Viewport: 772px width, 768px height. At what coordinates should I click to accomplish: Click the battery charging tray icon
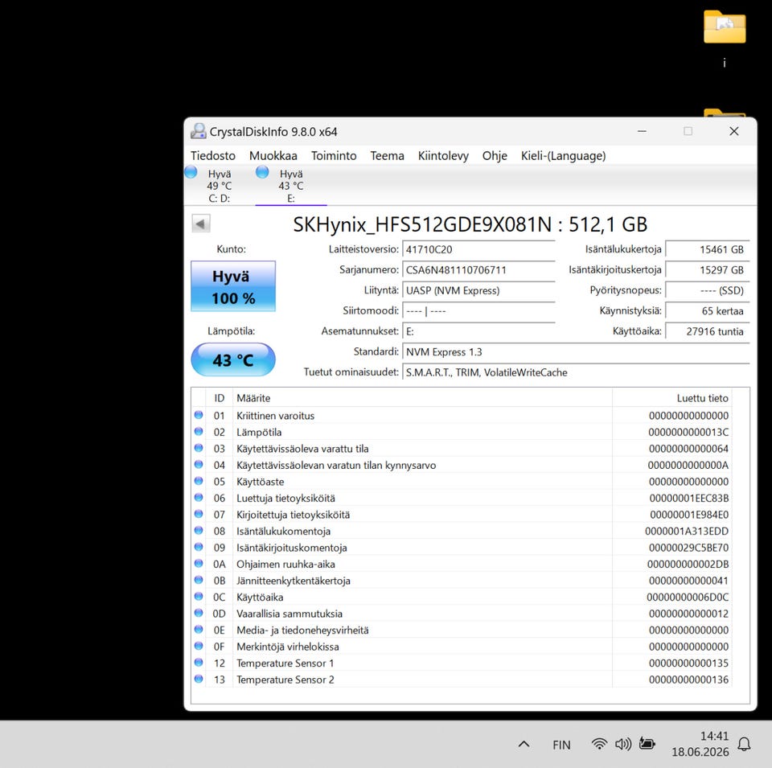(647, 743)
